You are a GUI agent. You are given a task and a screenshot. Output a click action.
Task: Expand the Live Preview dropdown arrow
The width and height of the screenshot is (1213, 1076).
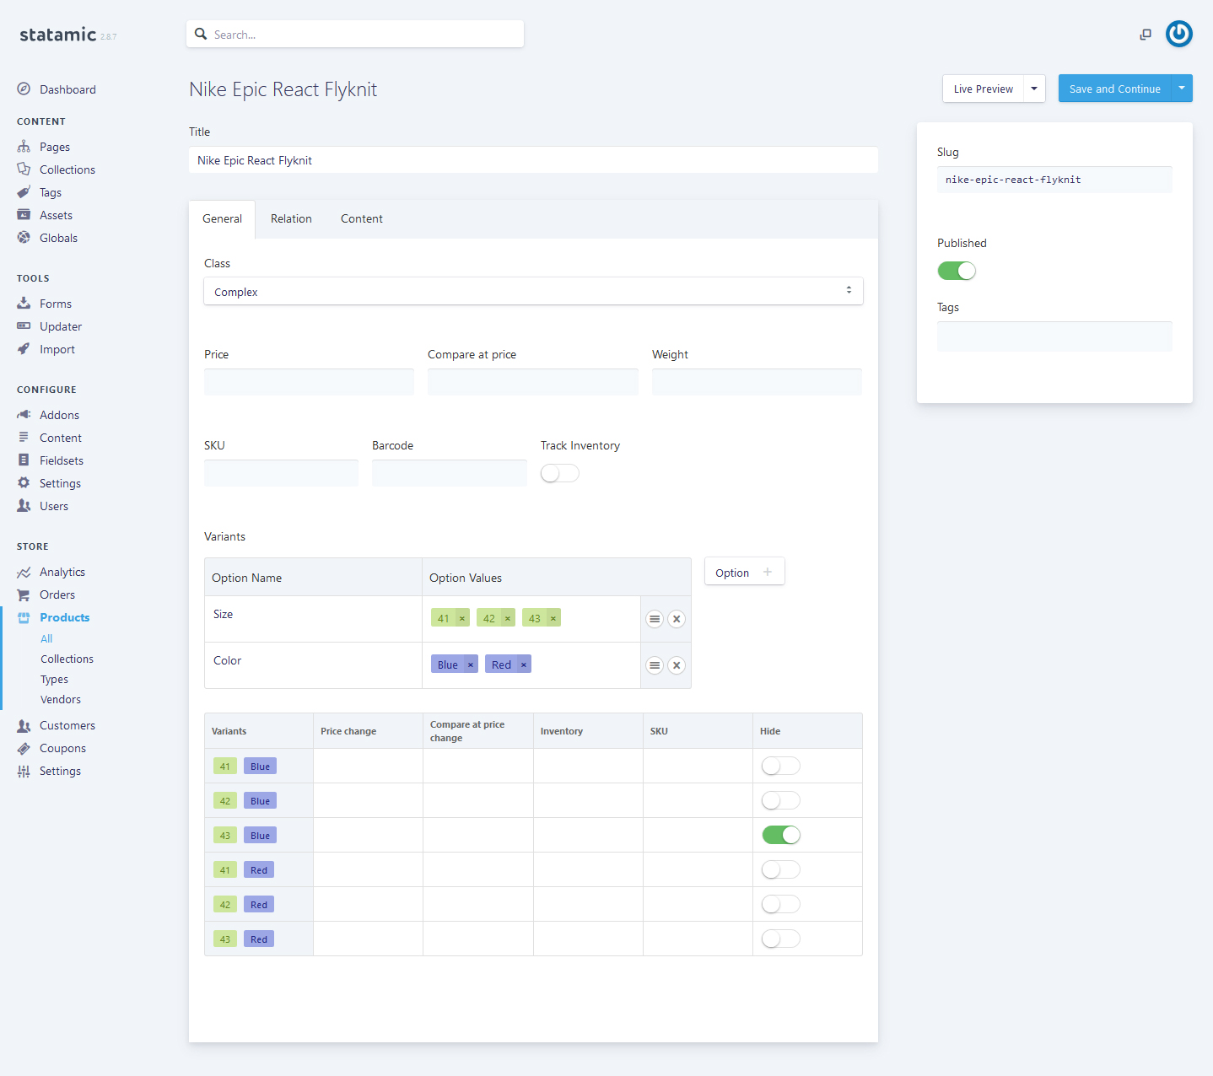point(1034,89)
